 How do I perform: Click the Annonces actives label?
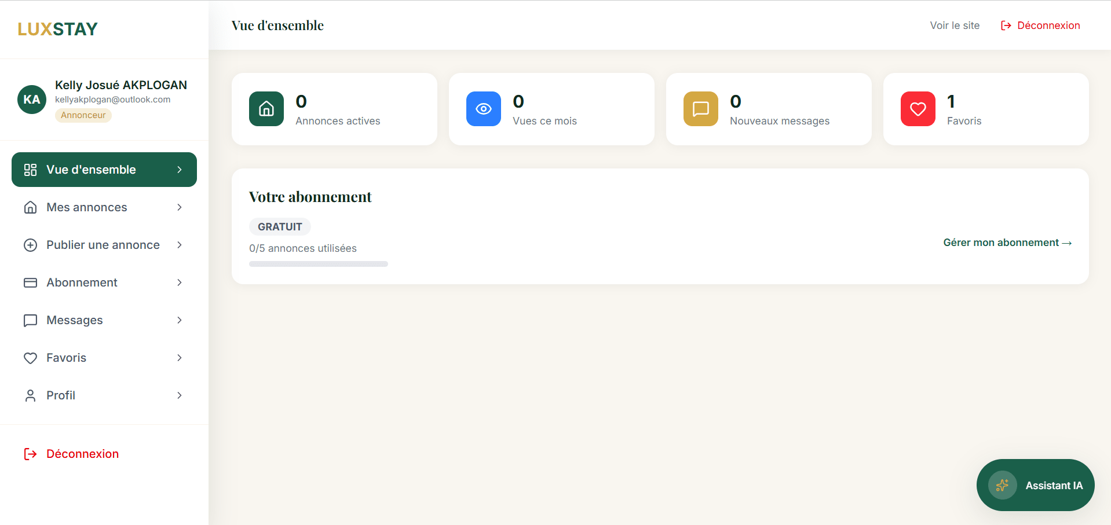point(338,121)
